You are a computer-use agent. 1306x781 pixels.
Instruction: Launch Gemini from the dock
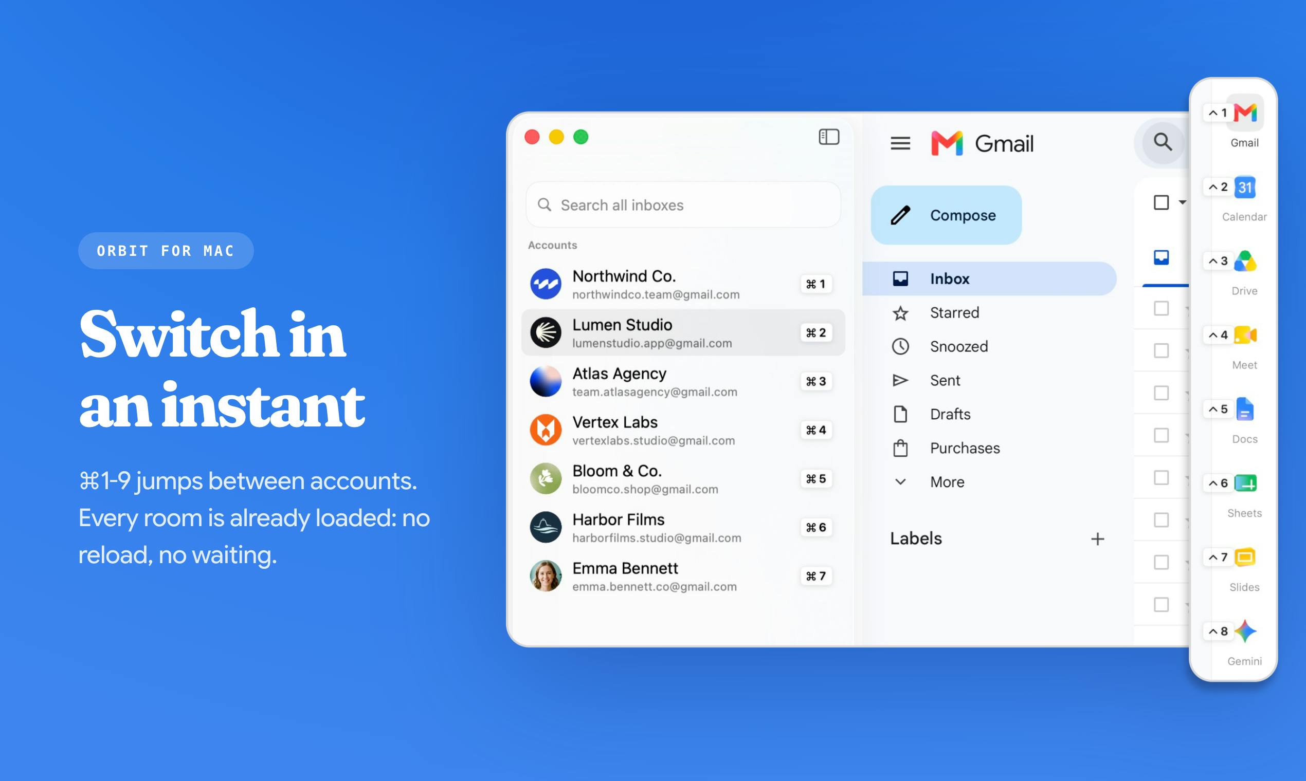[1245, 631]
